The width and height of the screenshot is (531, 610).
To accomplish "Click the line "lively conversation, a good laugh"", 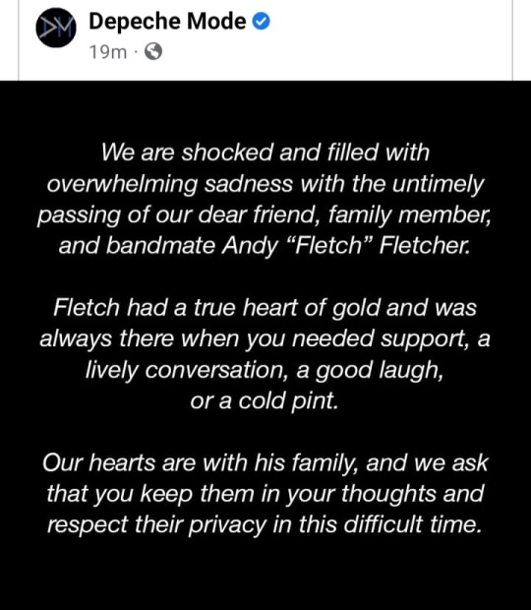I will pyautogui.click(x=265, y=370).
